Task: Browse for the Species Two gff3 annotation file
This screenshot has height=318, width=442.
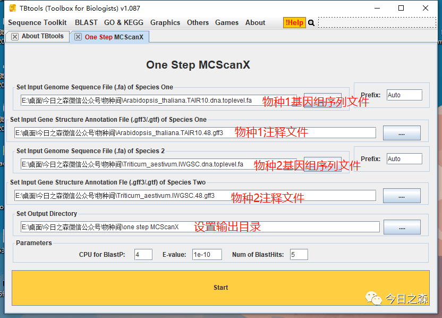Action: tap(402, 196)
